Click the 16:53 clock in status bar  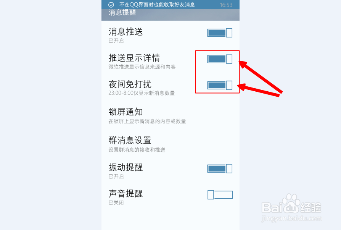tap(226, 5)
